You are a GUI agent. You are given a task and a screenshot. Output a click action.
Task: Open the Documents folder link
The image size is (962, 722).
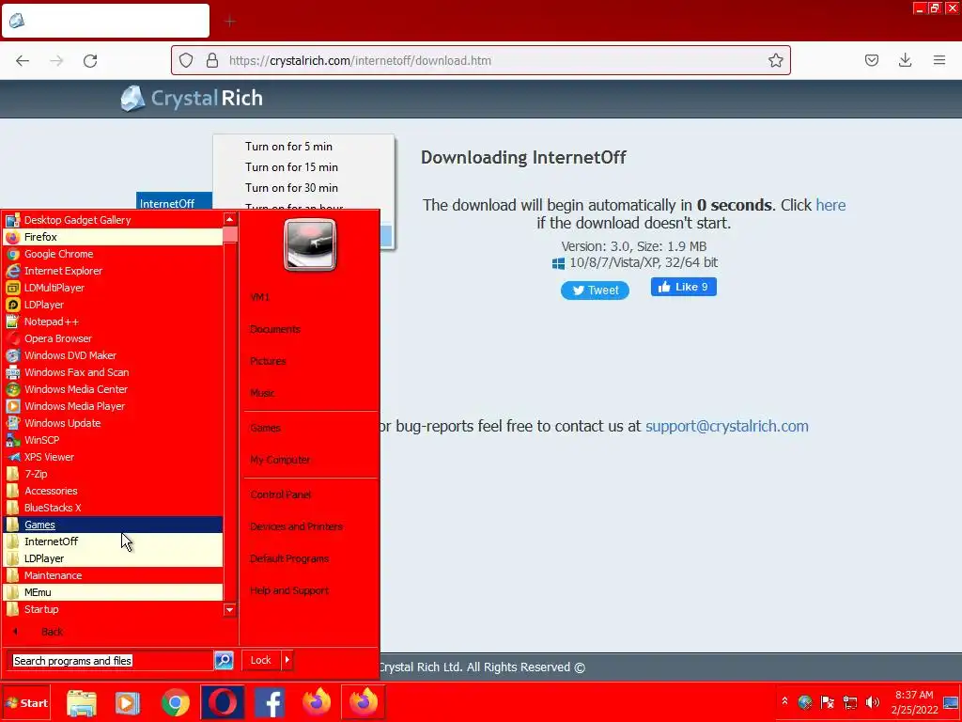(x=275, y=329)
